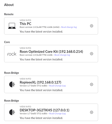
Task: Open settings gear for This PC
Action: click(91, 26)
